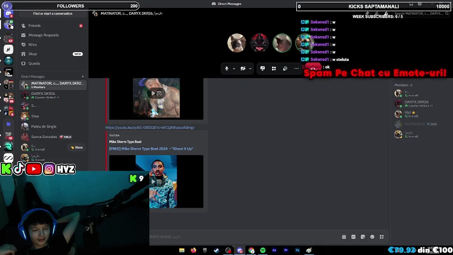Open Shop page
453x255 pixels.
click(53, 54)
